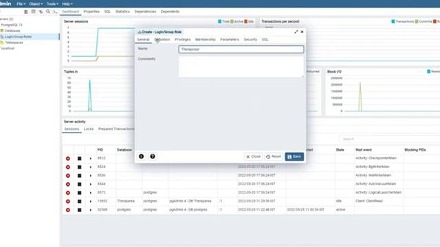Expand details of PID 13852 row
This screenshot has height=247, width=440.
(91, 201)
